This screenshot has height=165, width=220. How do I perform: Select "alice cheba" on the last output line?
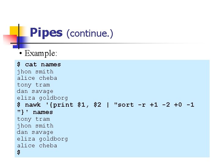(x=37, y=145)
